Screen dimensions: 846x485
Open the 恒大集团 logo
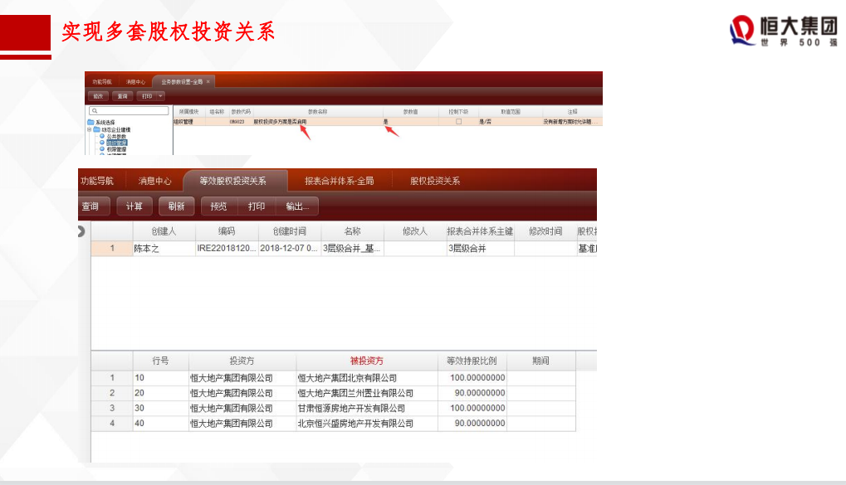click(x=784, y=31)
